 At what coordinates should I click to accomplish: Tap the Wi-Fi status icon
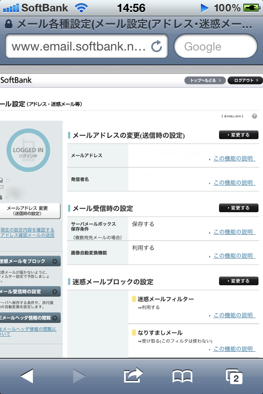(x=81, y=8)
